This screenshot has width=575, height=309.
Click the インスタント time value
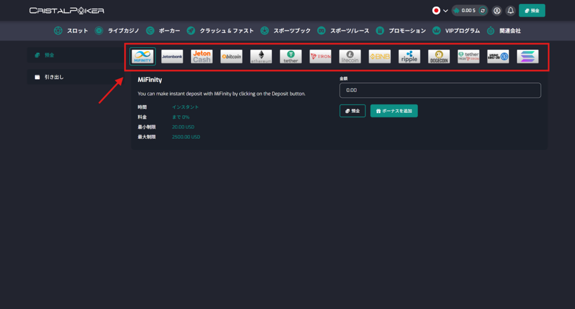tap(185, 107)
